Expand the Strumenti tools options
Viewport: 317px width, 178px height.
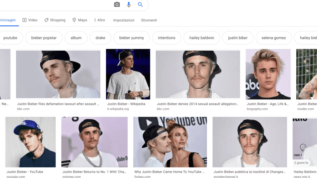149,20
